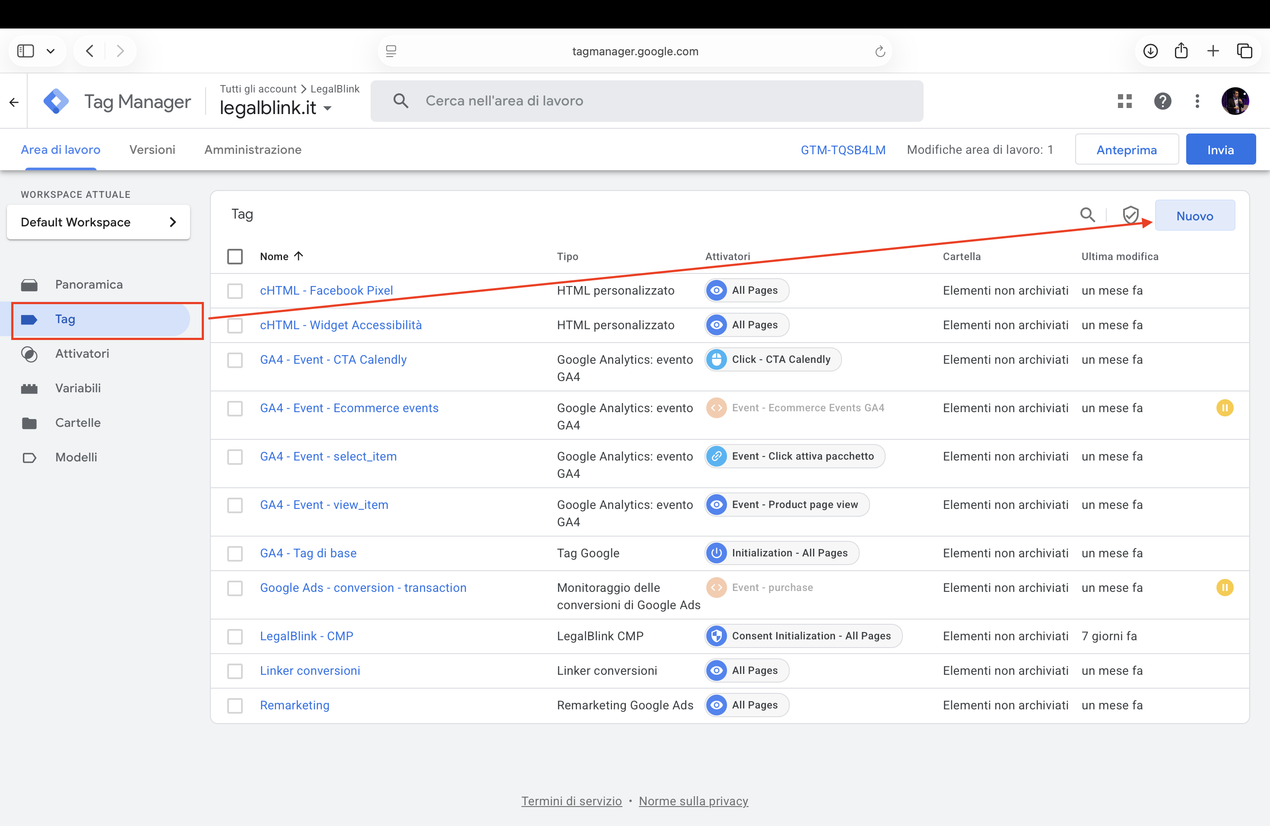This screenshot has height=826, width=1270.
Task: Click the Tag Manager back arrow
Action: click(x=14, y=102)
